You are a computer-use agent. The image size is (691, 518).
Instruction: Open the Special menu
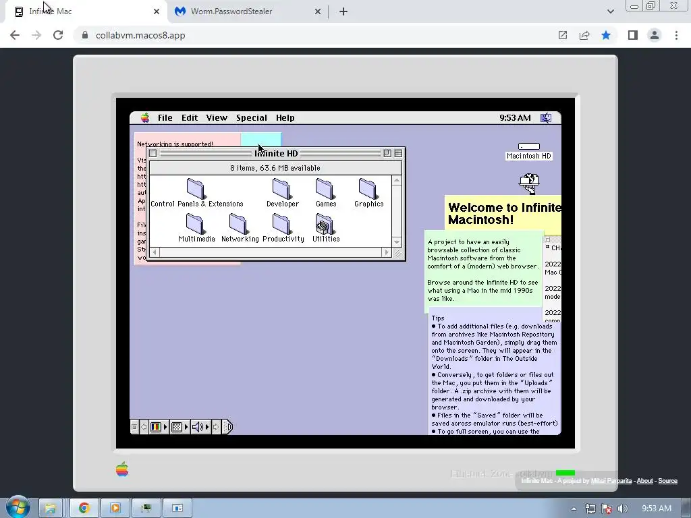[x=252, y=117]
